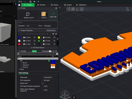This screenshot has height=99, width=132.
Task: Switch to the Device tab
Action: tap(54, 5)
